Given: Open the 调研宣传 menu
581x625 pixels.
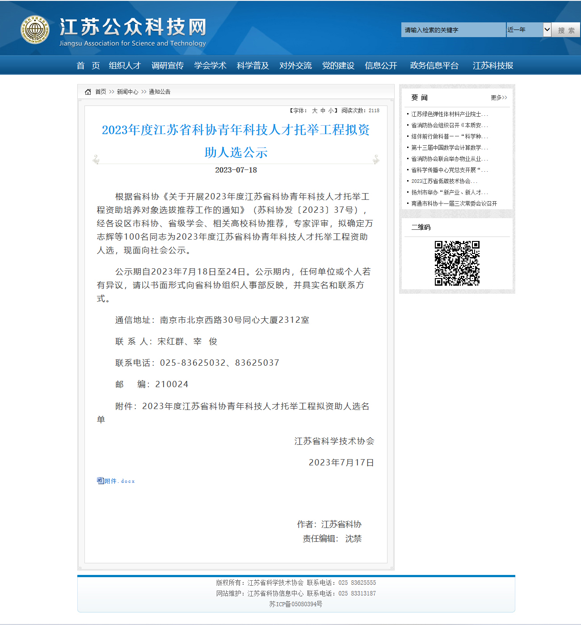Looking at the screenshot, I should (168, 66).
